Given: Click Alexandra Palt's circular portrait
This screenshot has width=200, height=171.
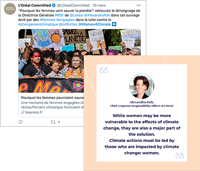Looking at the screenshot, I should click(x=142, y=86).
